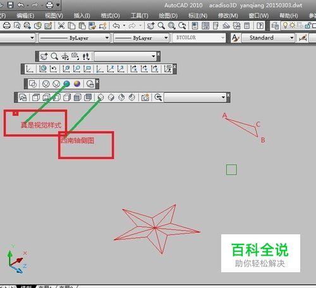The width and height of the screenshot is (316, 288).
Task: Select Constrained Orbit in 3D navigation toolbar
Action: click(x=65, y=56)
